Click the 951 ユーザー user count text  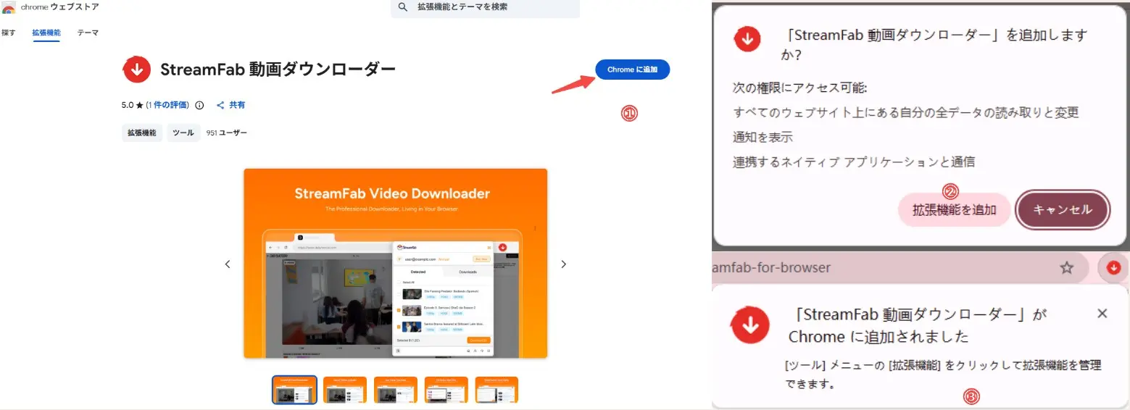[227, 133]
